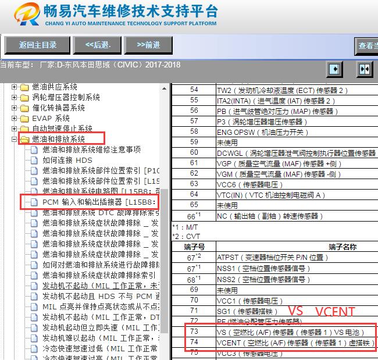Open 发动机不起动且 HDS 不与 PCM document

101,297
